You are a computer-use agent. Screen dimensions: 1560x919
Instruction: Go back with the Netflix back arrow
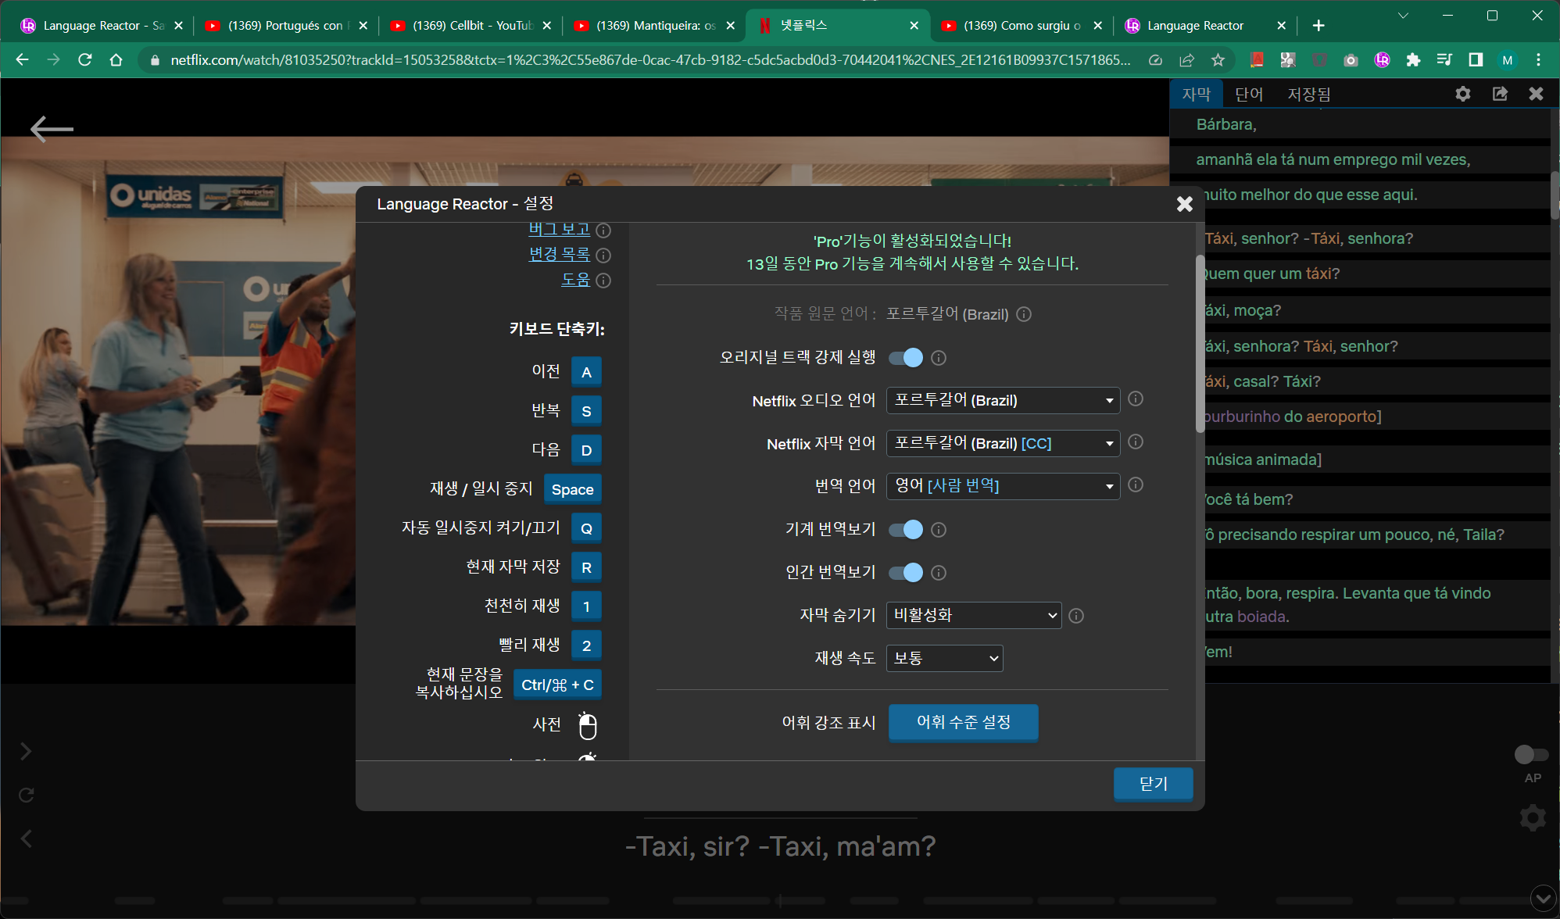52,129
